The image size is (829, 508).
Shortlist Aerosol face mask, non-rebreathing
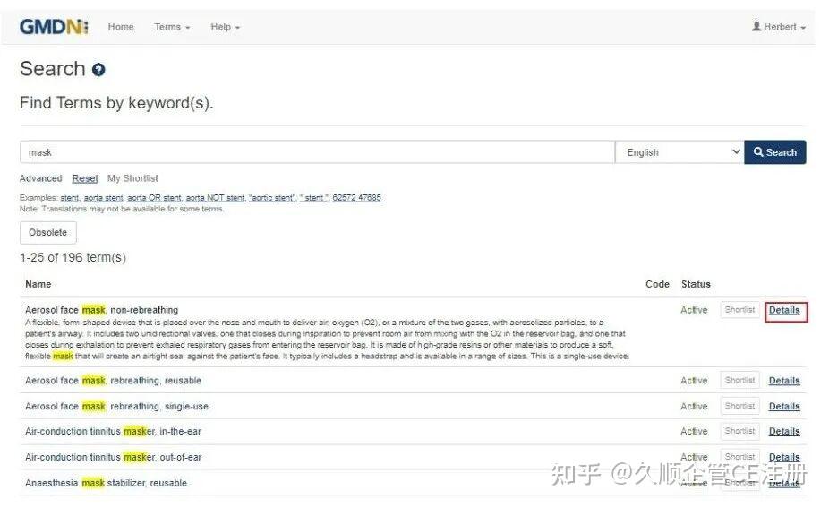[739, 310]
